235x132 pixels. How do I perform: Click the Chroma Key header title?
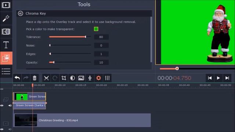[x=36, y=14]
